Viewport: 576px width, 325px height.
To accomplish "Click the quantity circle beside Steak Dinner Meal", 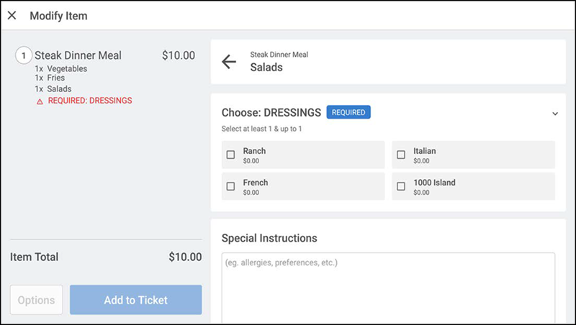I will pyautogui.click(x=24, y=56).
